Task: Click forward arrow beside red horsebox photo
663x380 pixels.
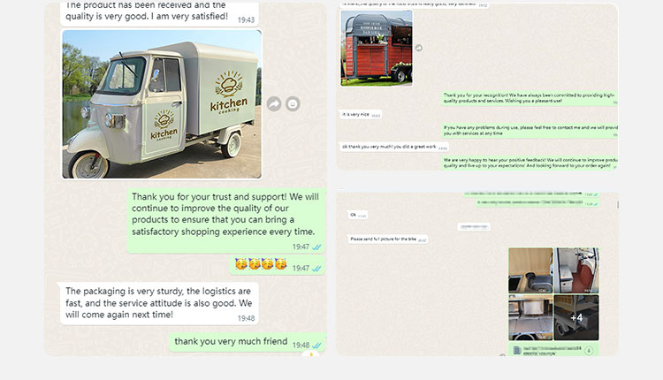Action: pyautogui.click(x=419, y=48)
